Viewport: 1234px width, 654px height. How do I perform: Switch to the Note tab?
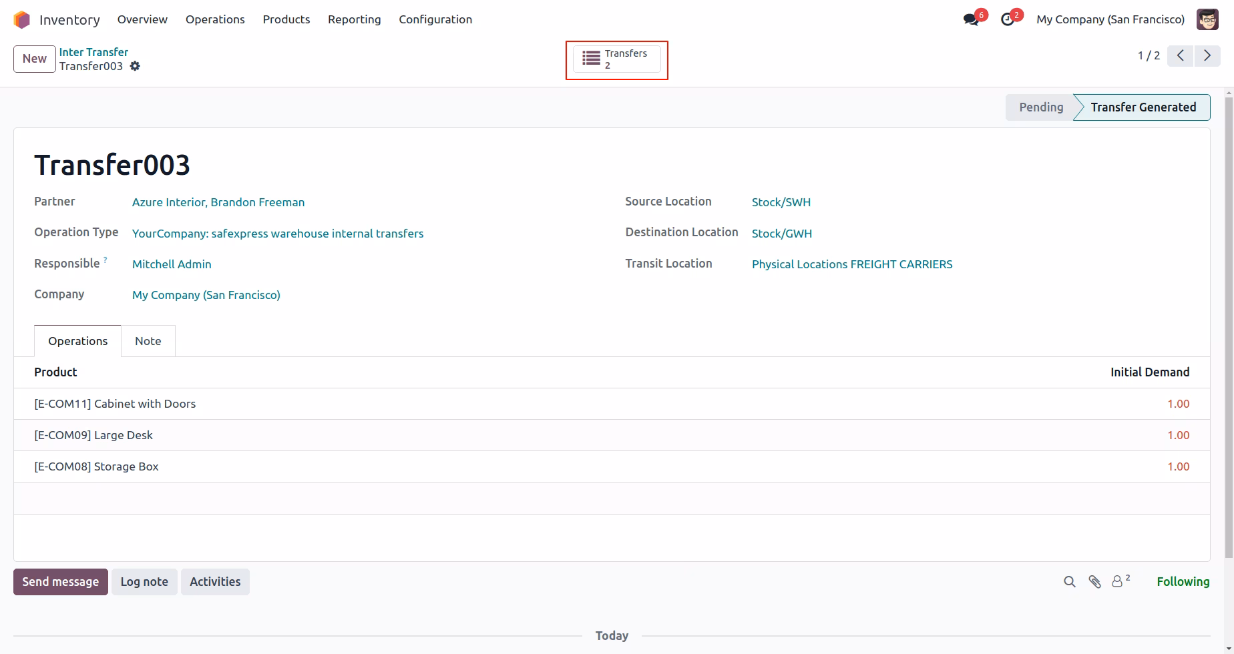coord(148,341)
